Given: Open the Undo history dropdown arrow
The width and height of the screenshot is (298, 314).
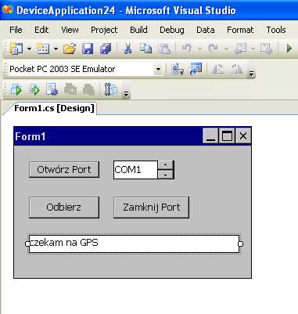Looking at the screenshot, I should 199,49.
